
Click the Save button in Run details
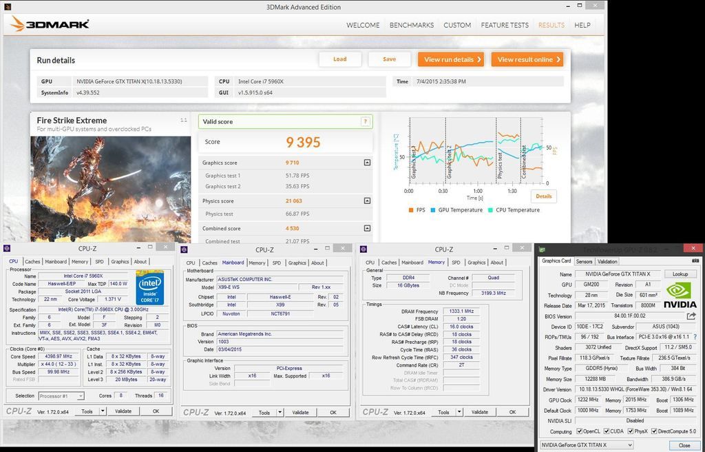pos(390,59)
